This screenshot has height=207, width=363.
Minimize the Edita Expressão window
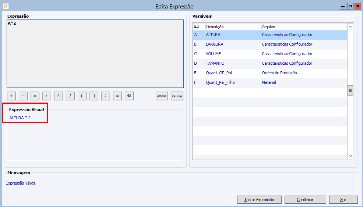[343, 6]
